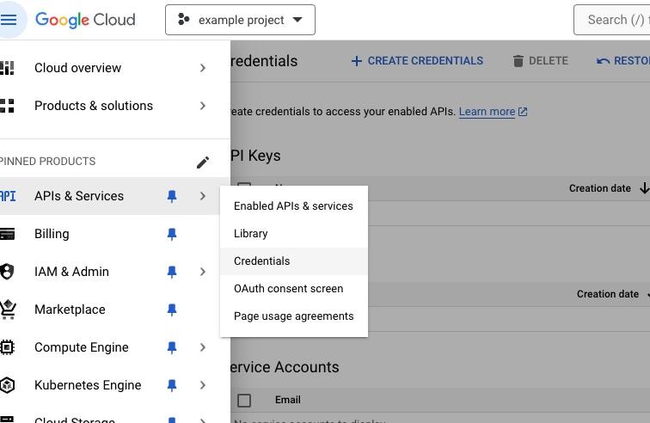This screenshot has width=650, height=423.
Task: Click the Compute Engine chip icon
Action: (x=7, y=347)
